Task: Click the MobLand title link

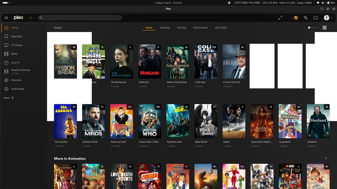Action: [x=144, y=82]
